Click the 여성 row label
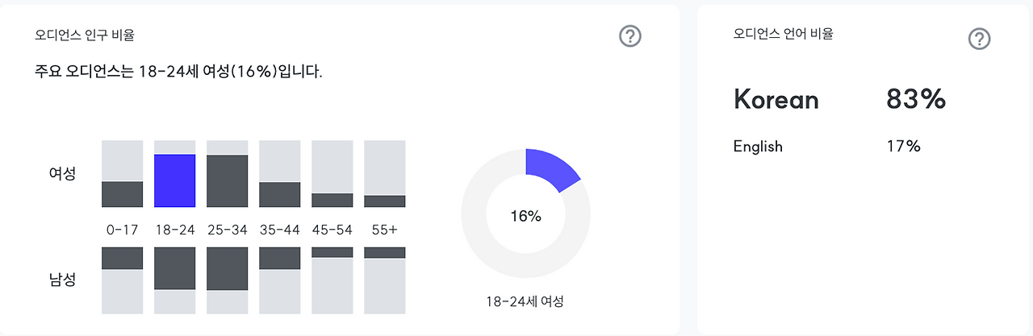The height and width of the screenshot is (336, 1033). click(x=62, y=173)
